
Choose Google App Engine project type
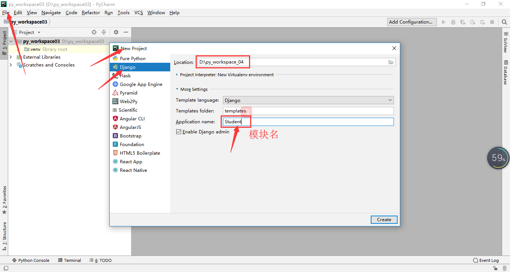pos(140,84)
